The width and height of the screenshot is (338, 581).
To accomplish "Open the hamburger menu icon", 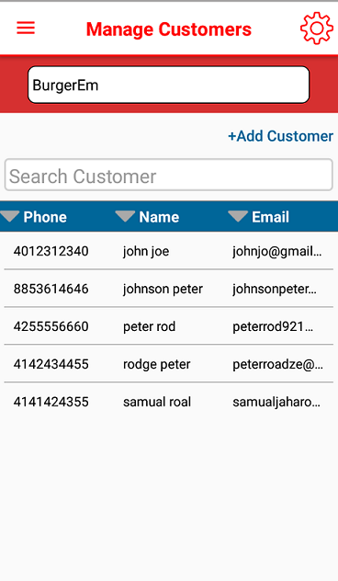I will pyautogui.click(x=26, y=28).
